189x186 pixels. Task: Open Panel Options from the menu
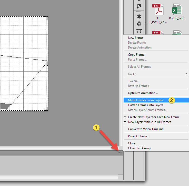coord(156,136)
